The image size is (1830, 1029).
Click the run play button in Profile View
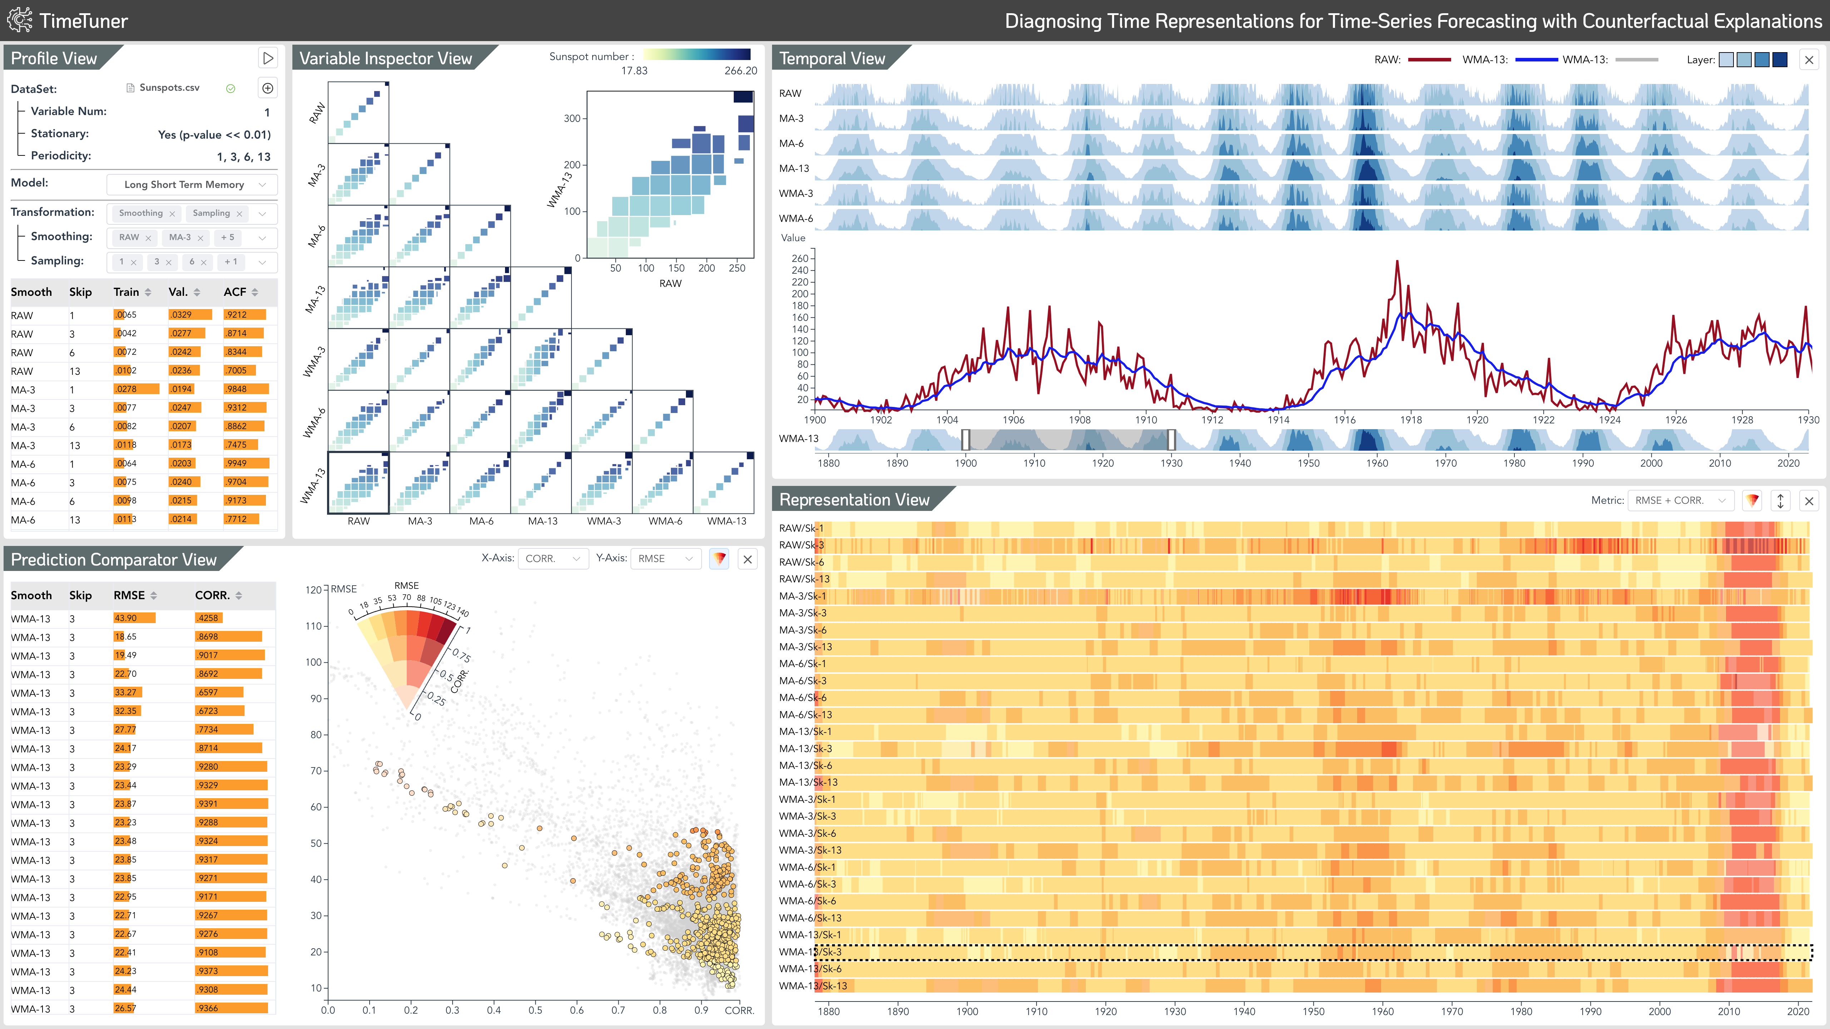(x=268, y=58)
